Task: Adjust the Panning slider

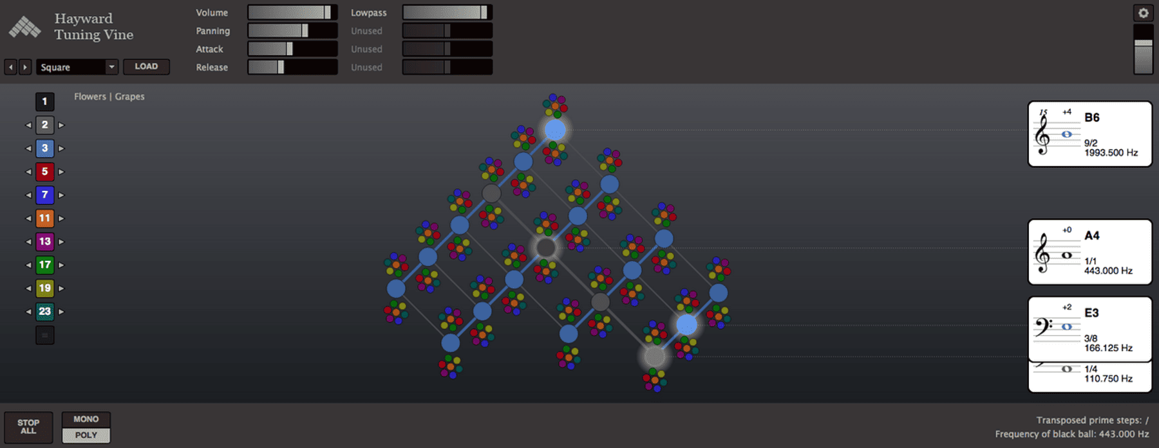Action: pos(292,30)
